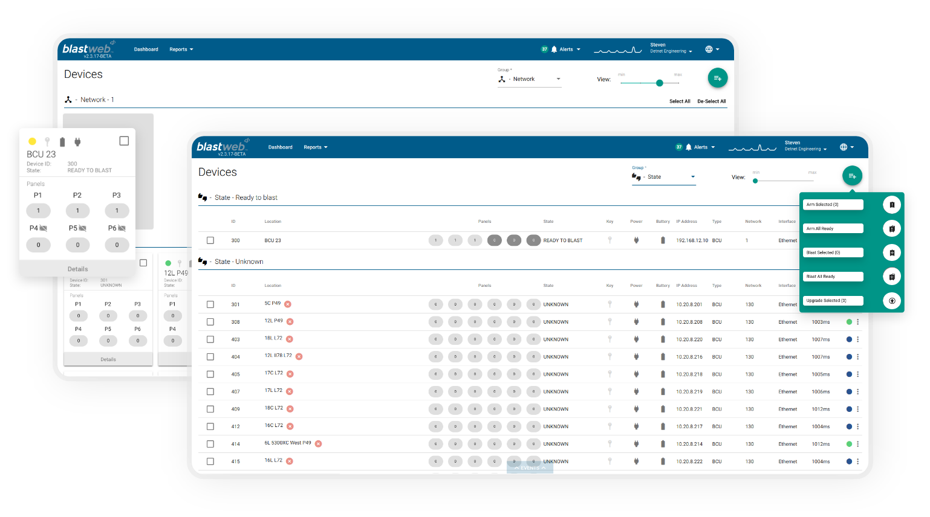Click the Arm Selected action icon

click(892, 204)
